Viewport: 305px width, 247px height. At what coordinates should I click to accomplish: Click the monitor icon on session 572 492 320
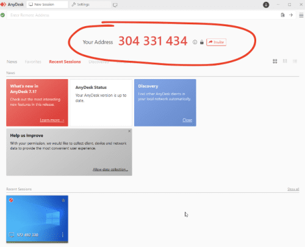[x=12, y=235]
